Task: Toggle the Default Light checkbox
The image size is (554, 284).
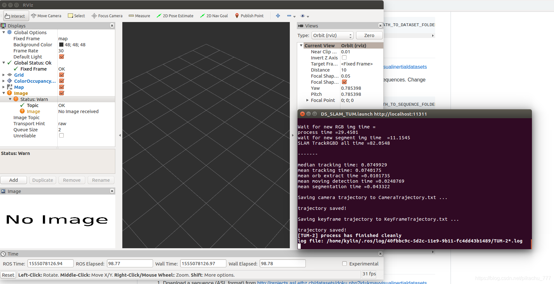Action: point(61,57)
